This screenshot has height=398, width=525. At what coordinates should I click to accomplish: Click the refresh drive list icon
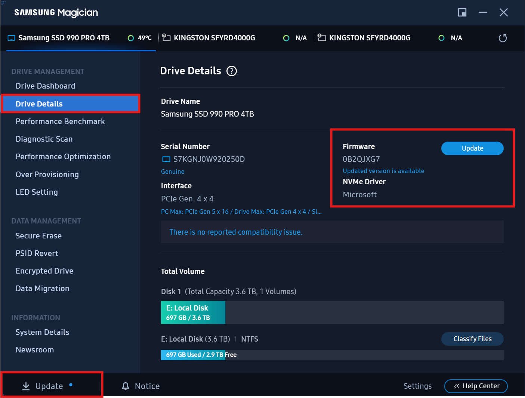[x=503, y=38]
